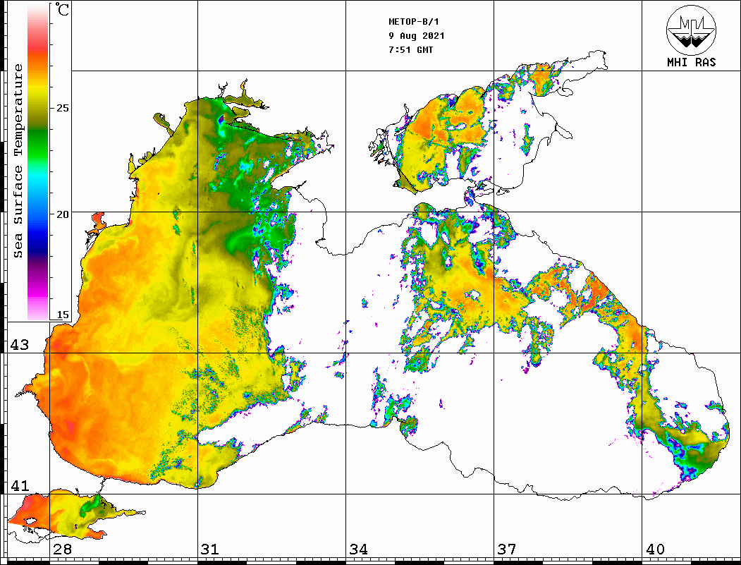Click the '20' tick label on color scale
The height and width of the screenshot is (565, 741).
coord(62,214)
